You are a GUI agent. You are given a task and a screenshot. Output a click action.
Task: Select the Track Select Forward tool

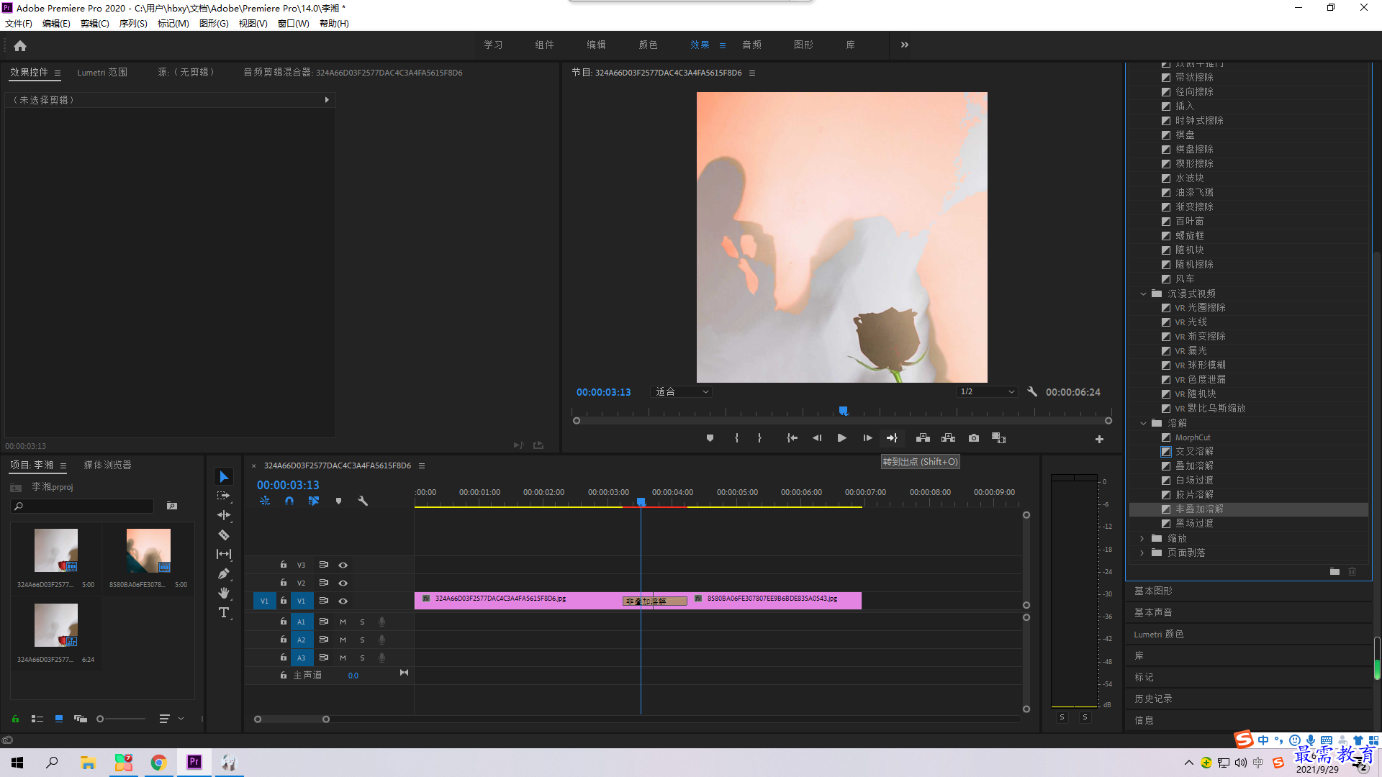(224, 496)
